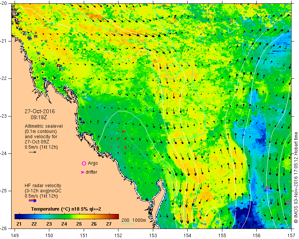This screenshot has height=239, width=299.
Task: Click the latitude axis label '-25'
Action: pos(3,191)
